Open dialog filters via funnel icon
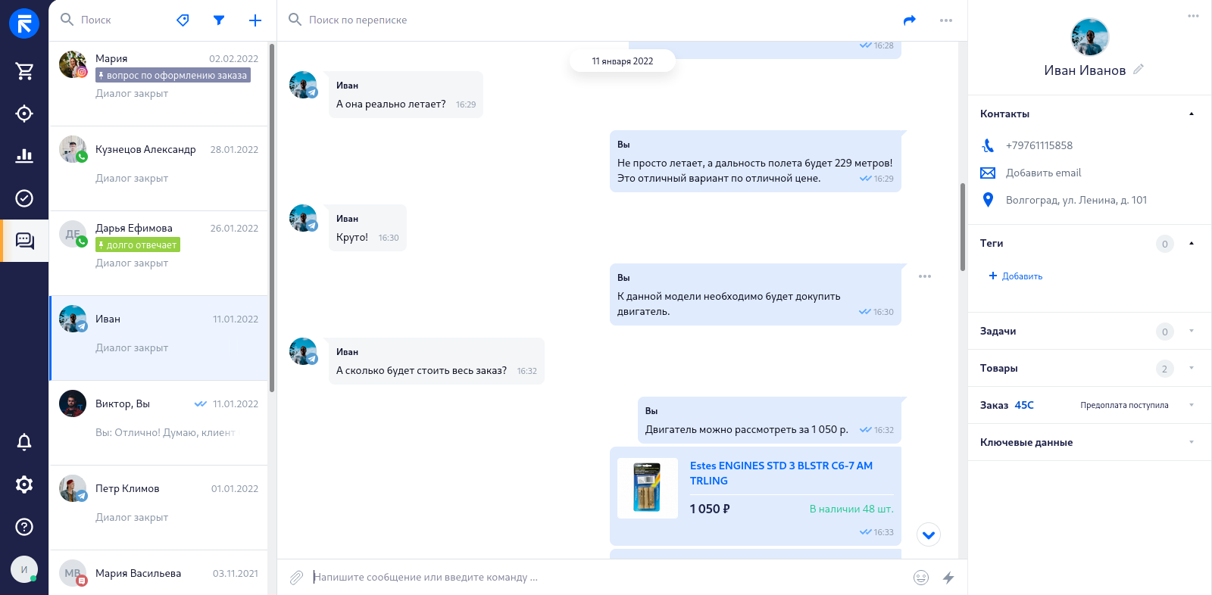1212x595 pixels. (x=219, y=20)
